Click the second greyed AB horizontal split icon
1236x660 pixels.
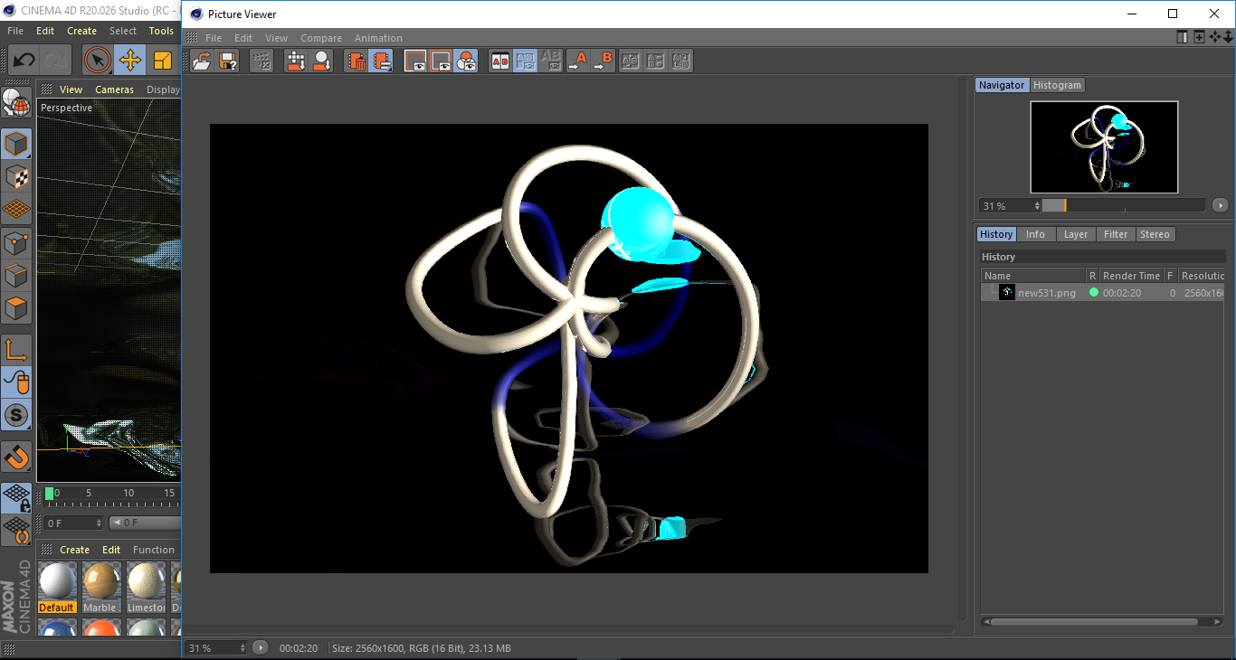[x=656, y=61]
